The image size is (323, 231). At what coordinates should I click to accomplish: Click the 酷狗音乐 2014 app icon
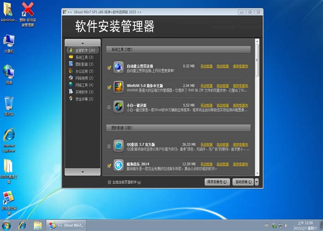click(x=119, y=165)
